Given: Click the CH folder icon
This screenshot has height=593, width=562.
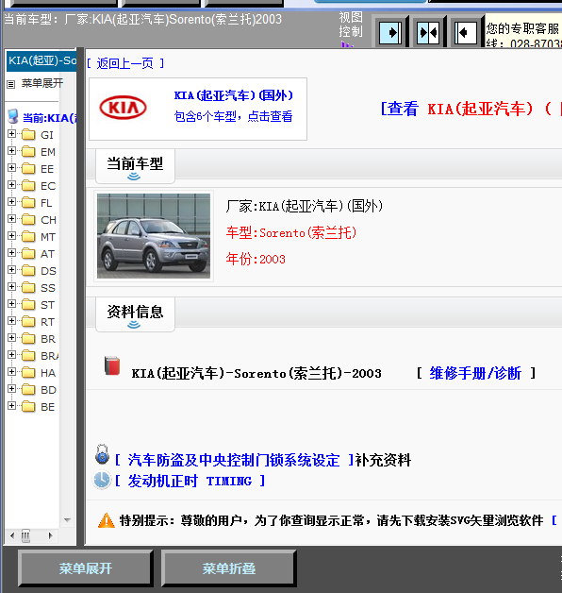Looking at the screenshot, I should tap(28, 220).
